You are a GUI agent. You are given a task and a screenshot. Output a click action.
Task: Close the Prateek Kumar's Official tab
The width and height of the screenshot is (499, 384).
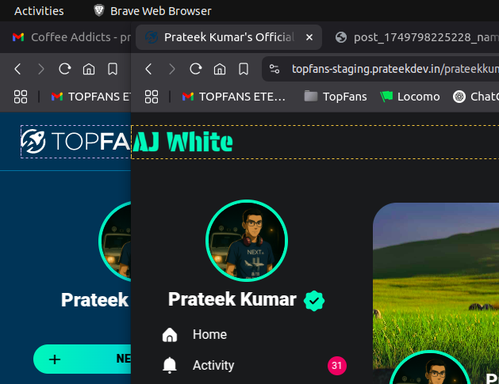pyautogui.click(x=309, y=37)
